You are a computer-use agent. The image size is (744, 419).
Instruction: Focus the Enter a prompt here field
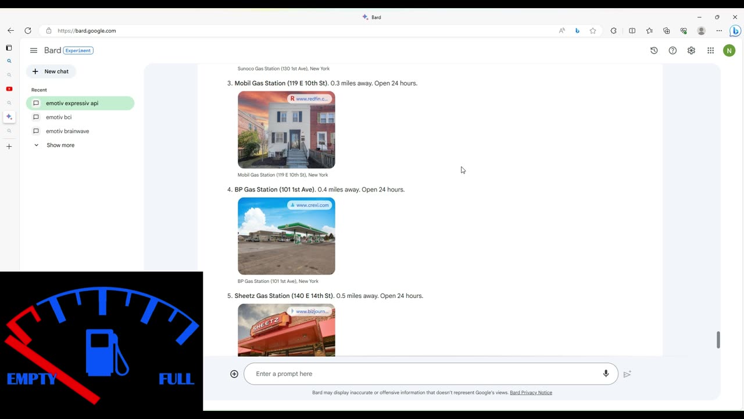pos(431,374)
